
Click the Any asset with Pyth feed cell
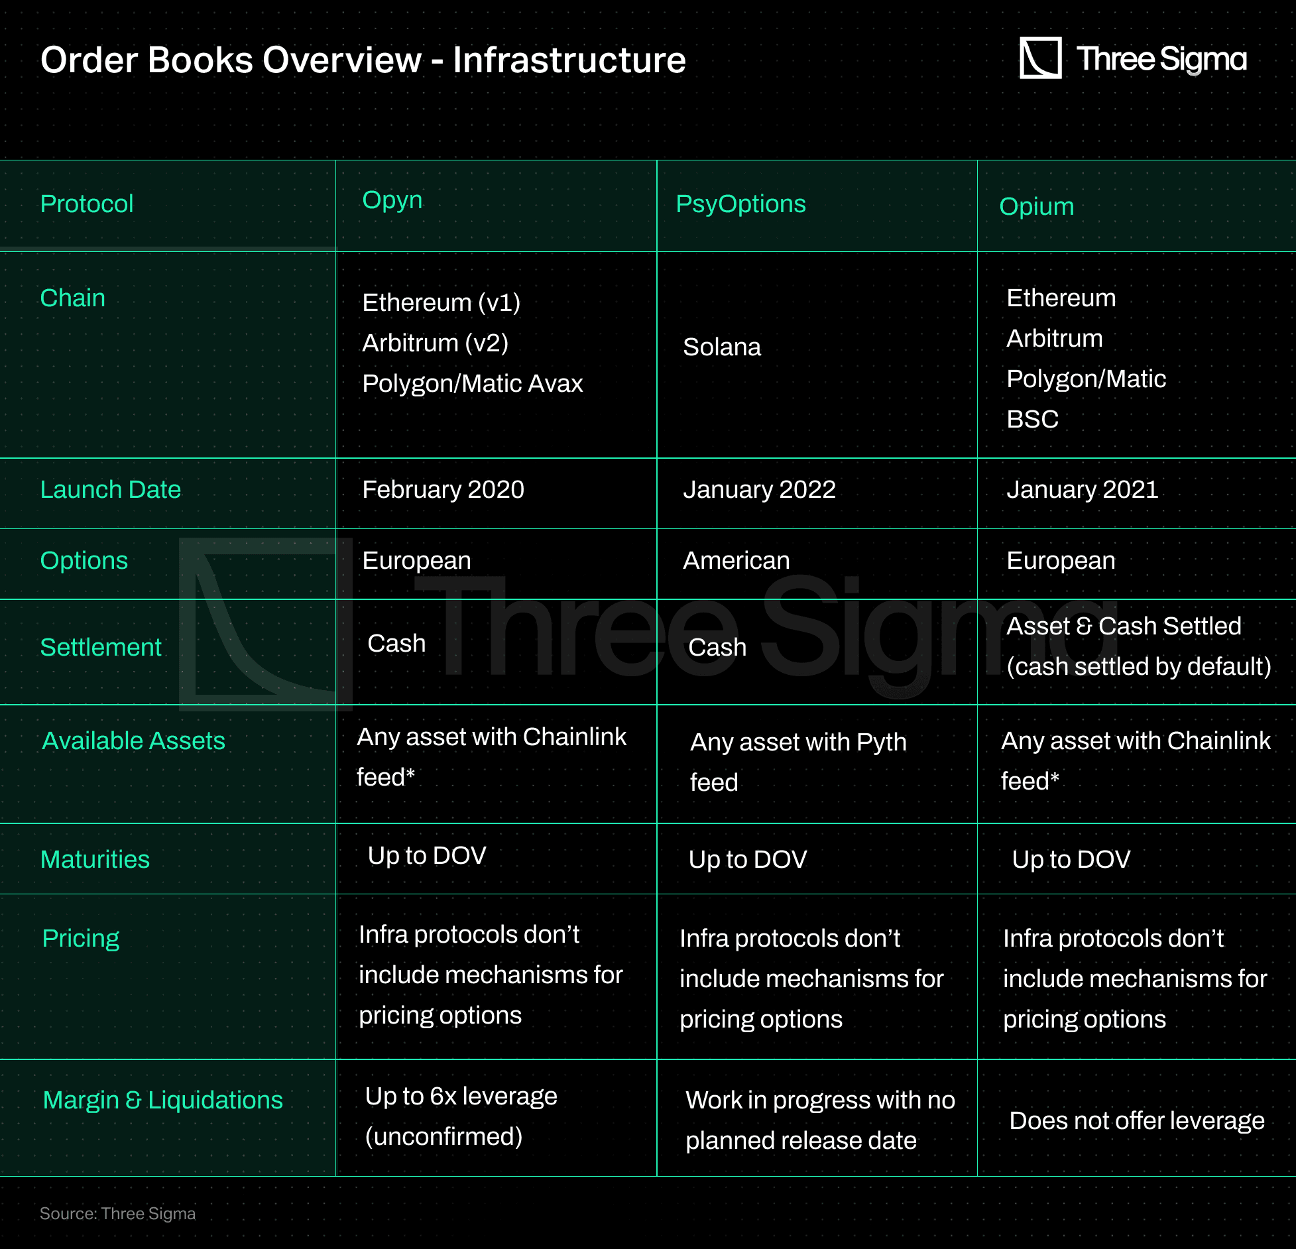coord(797,761)
